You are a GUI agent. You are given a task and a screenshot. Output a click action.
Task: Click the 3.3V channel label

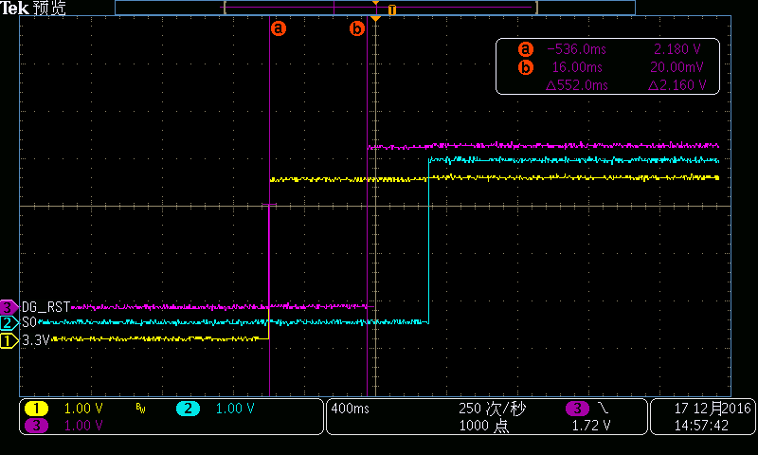[x=36, y=340]
